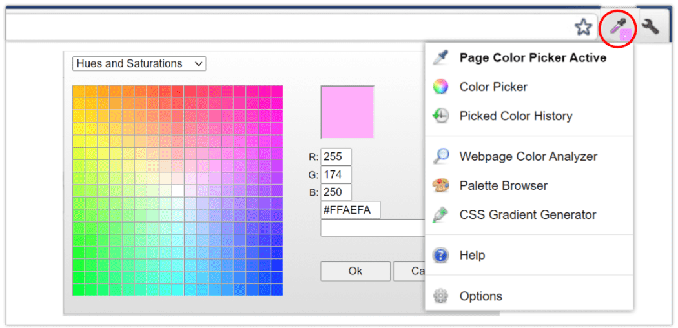The height and width of the screenshot is (328, 678).
Task: Pick the blue bottom-right cell in color grid
Action: click(277, 289)
